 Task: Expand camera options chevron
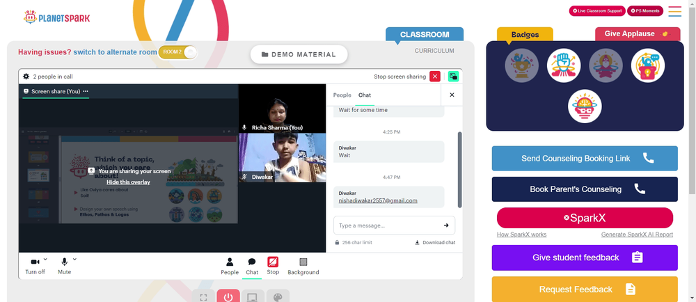click(x=45, y=260)
